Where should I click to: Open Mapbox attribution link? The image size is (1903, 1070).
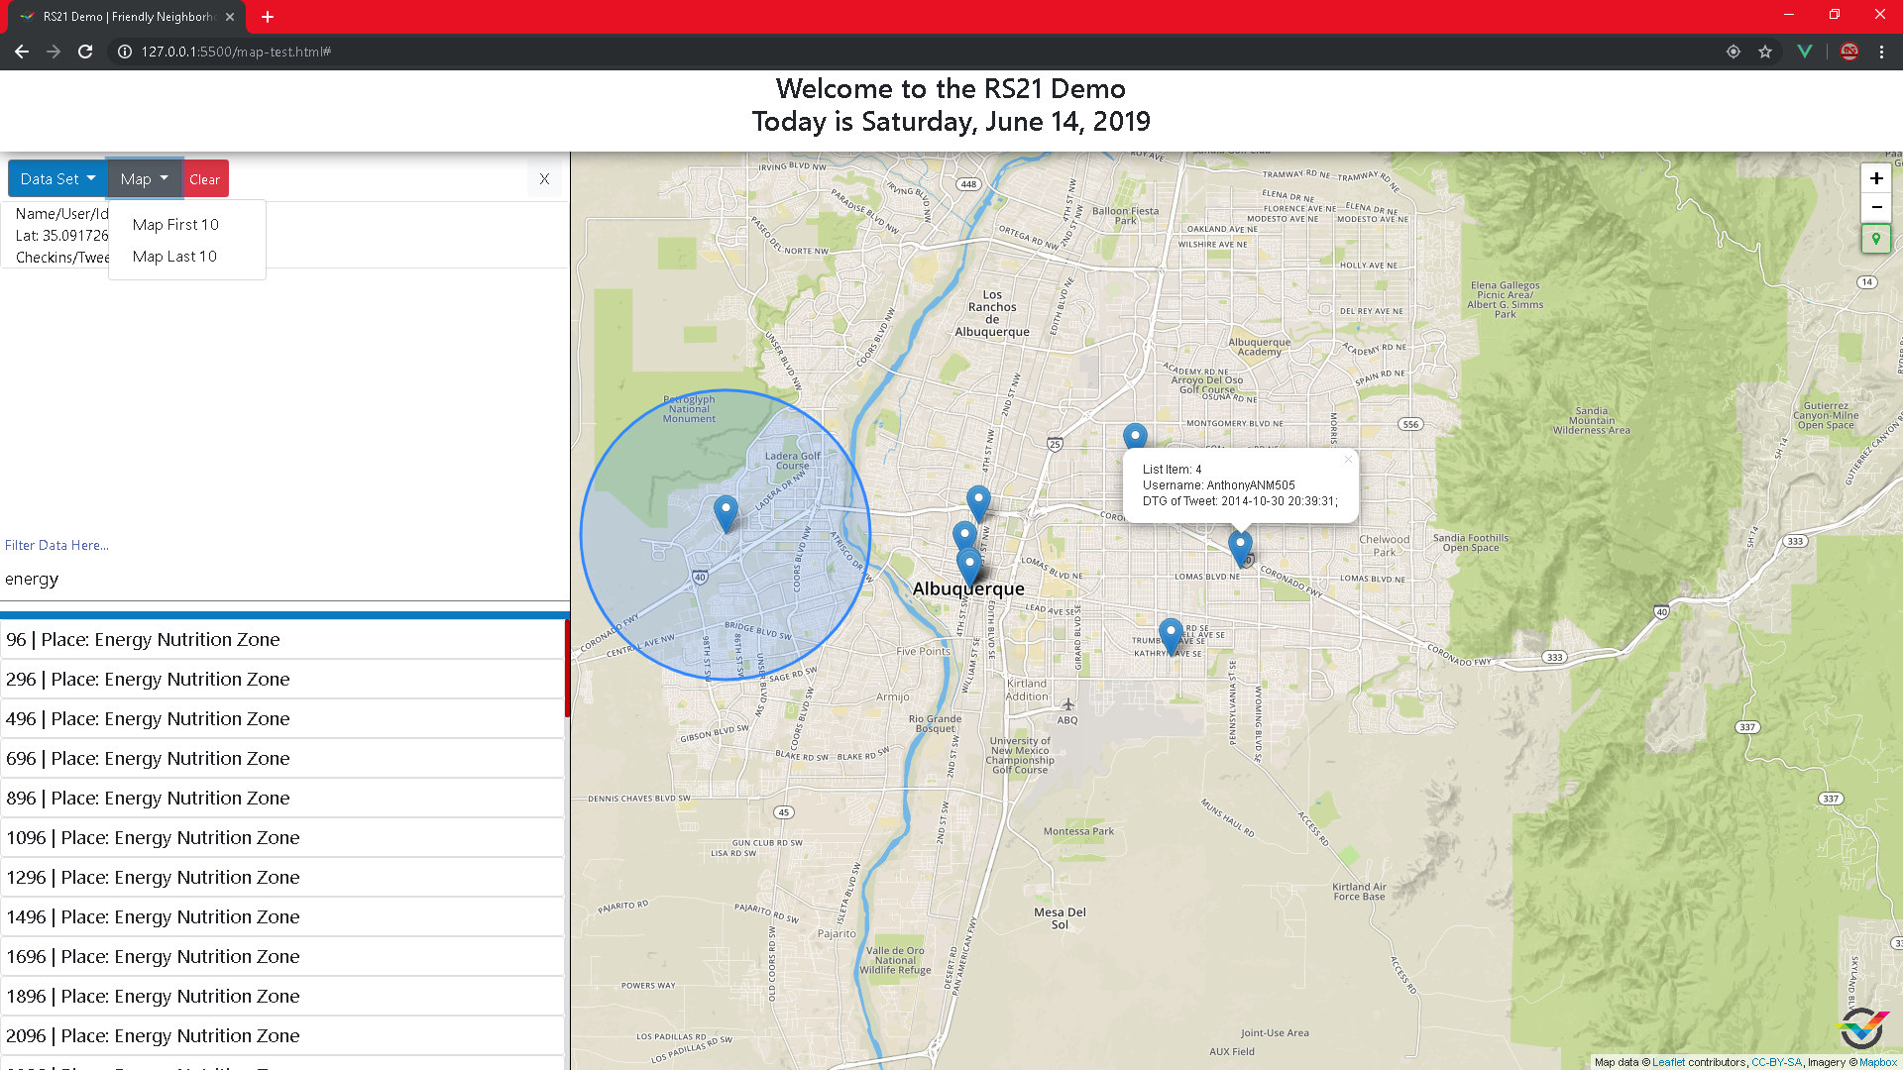tap(1878, 1062)
